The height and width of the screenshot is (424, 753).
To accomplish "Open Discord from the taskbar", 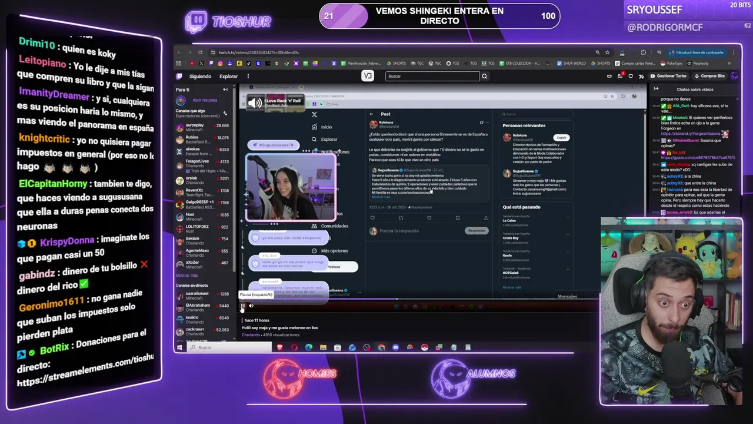I will pos(395,347).
